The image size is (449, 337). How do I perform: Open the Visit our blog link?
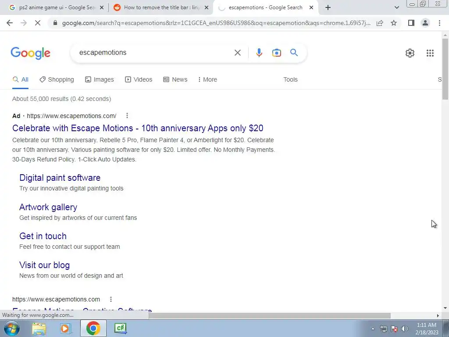click(44, 265)
